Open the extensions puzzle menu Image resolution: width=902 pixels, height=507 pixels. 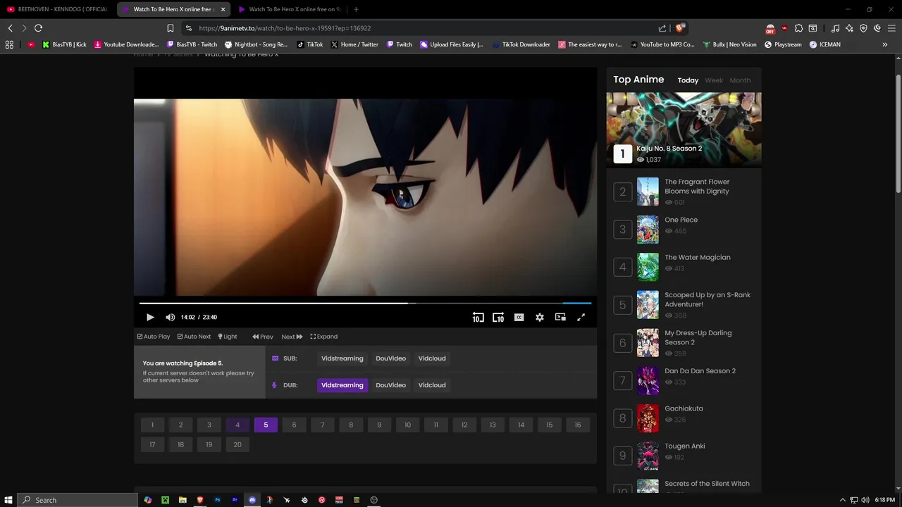click(798, 28)
